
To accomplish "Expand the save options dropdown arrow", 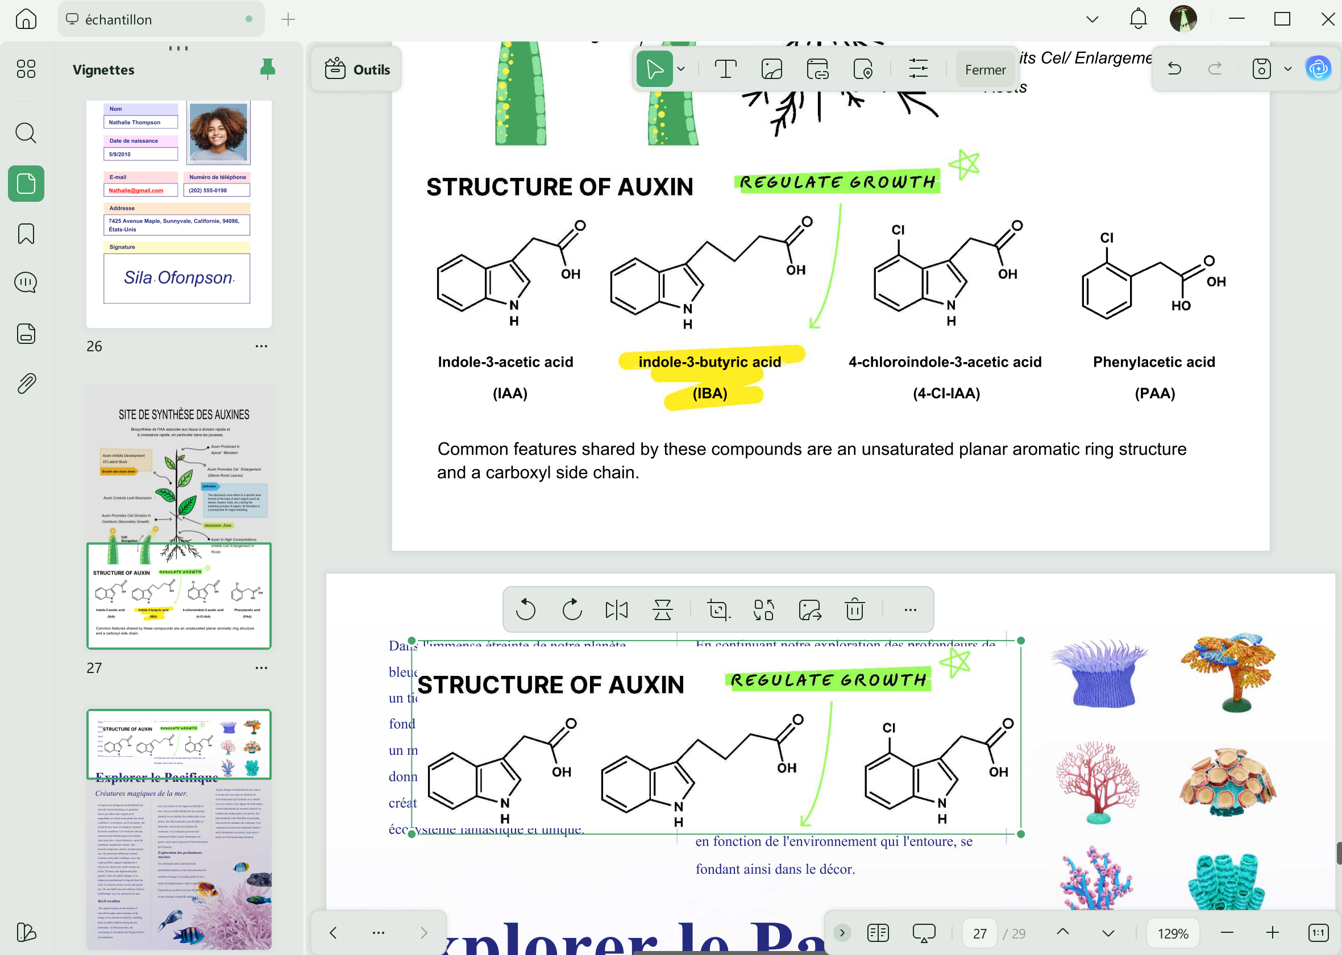I will (x=1288, y=69).
